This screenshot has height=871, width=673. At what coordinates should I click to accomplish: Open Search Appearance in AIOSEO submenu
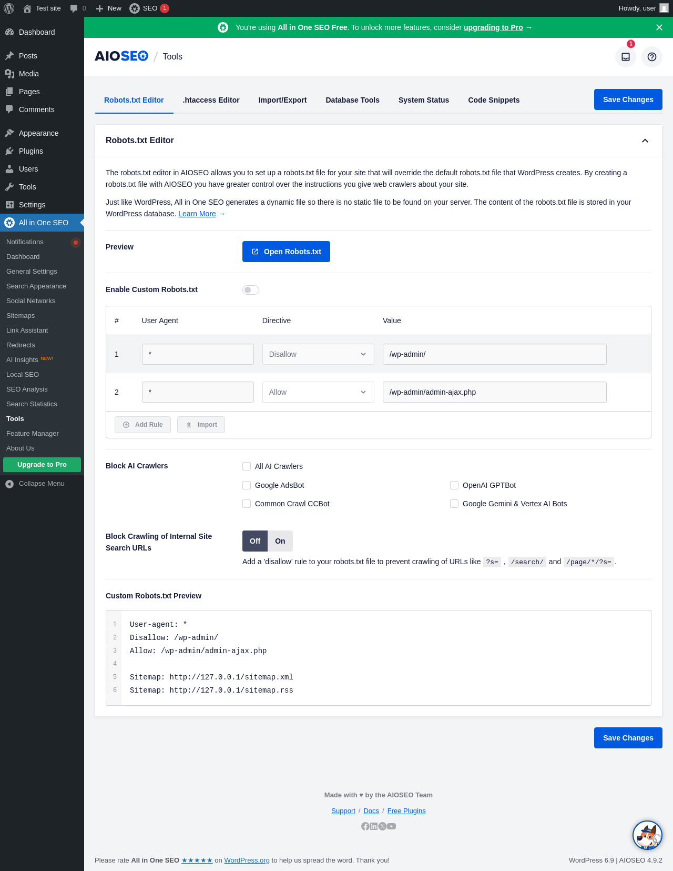point(36,286)
